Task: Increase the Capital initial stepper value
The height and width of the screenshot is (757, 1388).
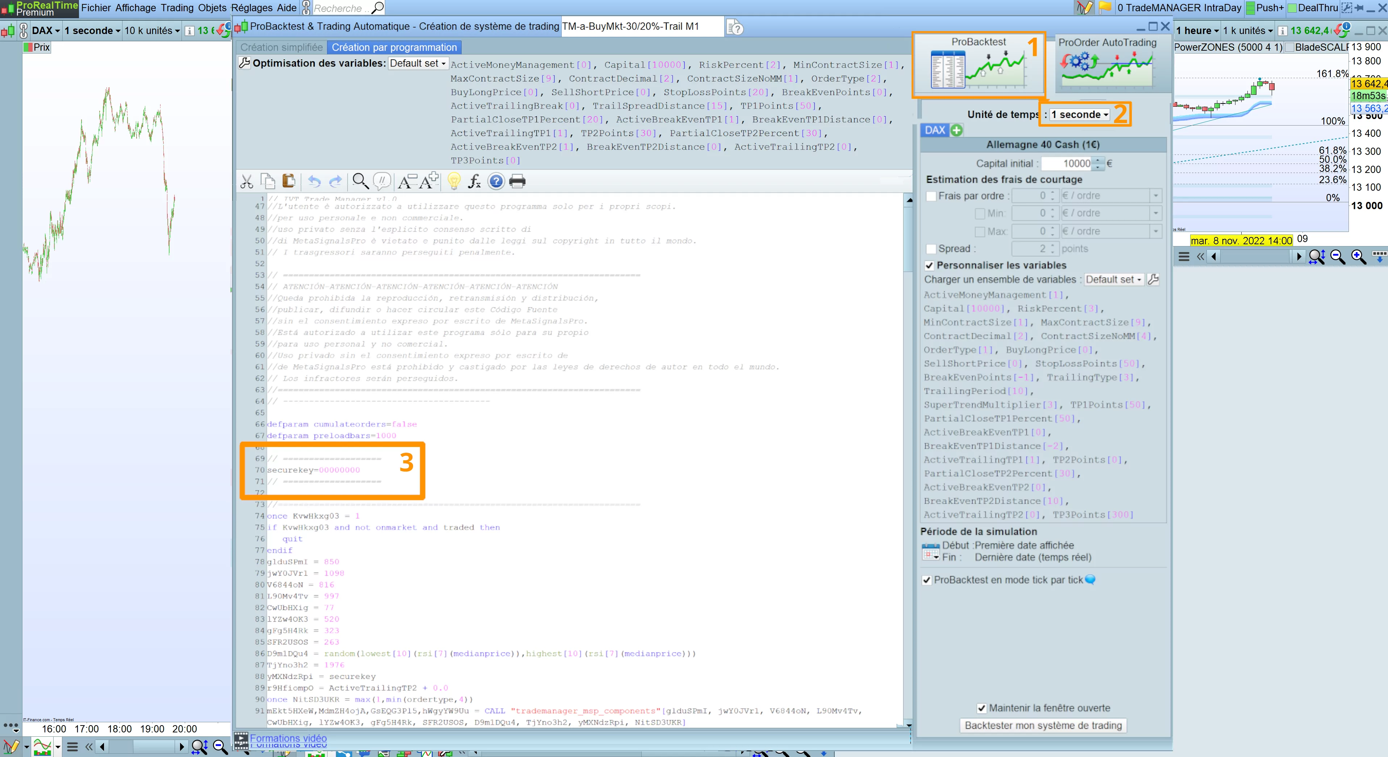Action: coord(1098,160)
